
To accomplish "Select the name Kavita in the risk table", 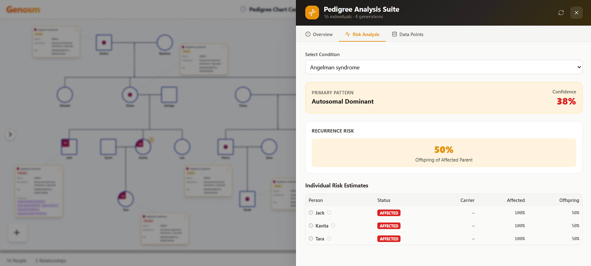I will (x=322, y=226).
